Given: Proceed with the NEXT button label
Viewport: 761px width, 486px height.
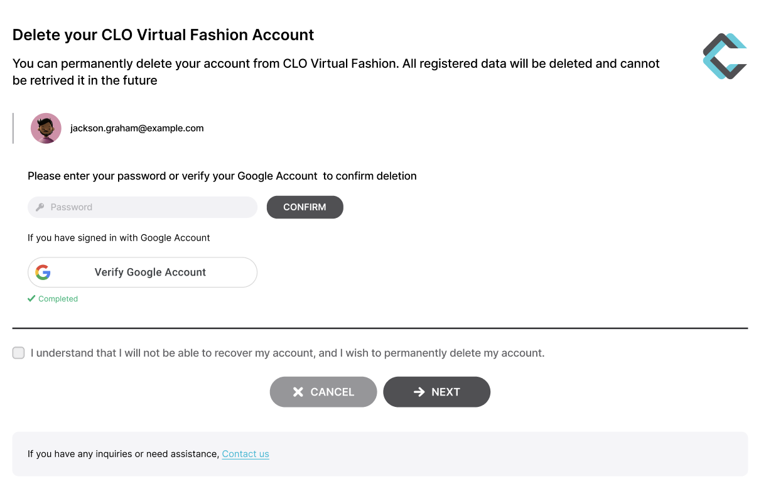Looking at the screenshot, I should pos(446,392).
